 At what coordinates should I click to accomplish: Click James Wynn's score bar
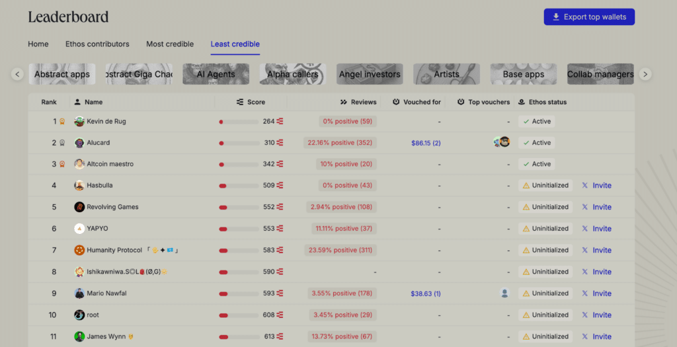pyautogui.click(x=239, y=337)
